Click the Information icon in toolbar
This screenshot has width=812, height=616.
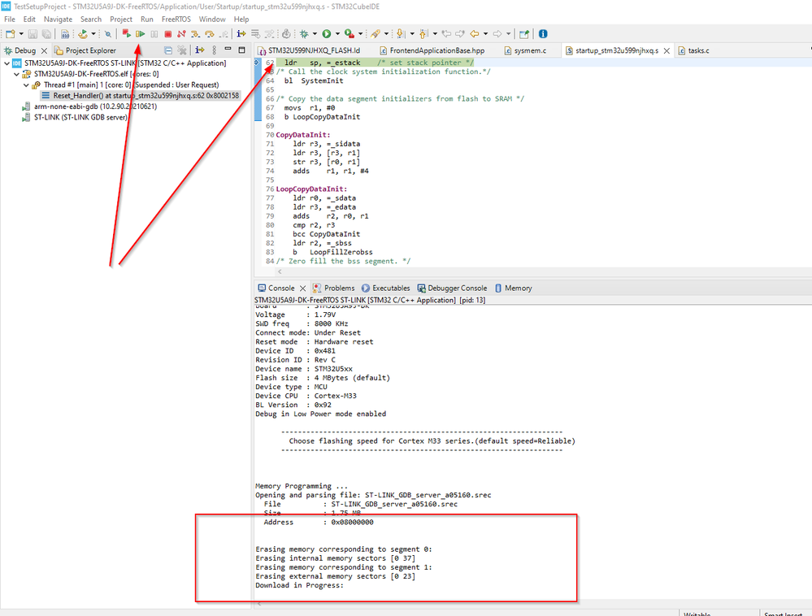pos(543,34)
